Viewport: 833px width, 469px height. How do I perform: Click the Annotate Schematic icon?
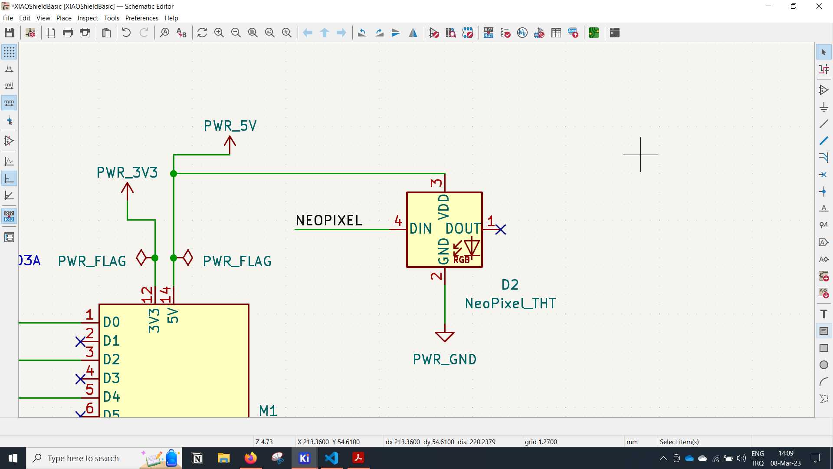point(488,33)
